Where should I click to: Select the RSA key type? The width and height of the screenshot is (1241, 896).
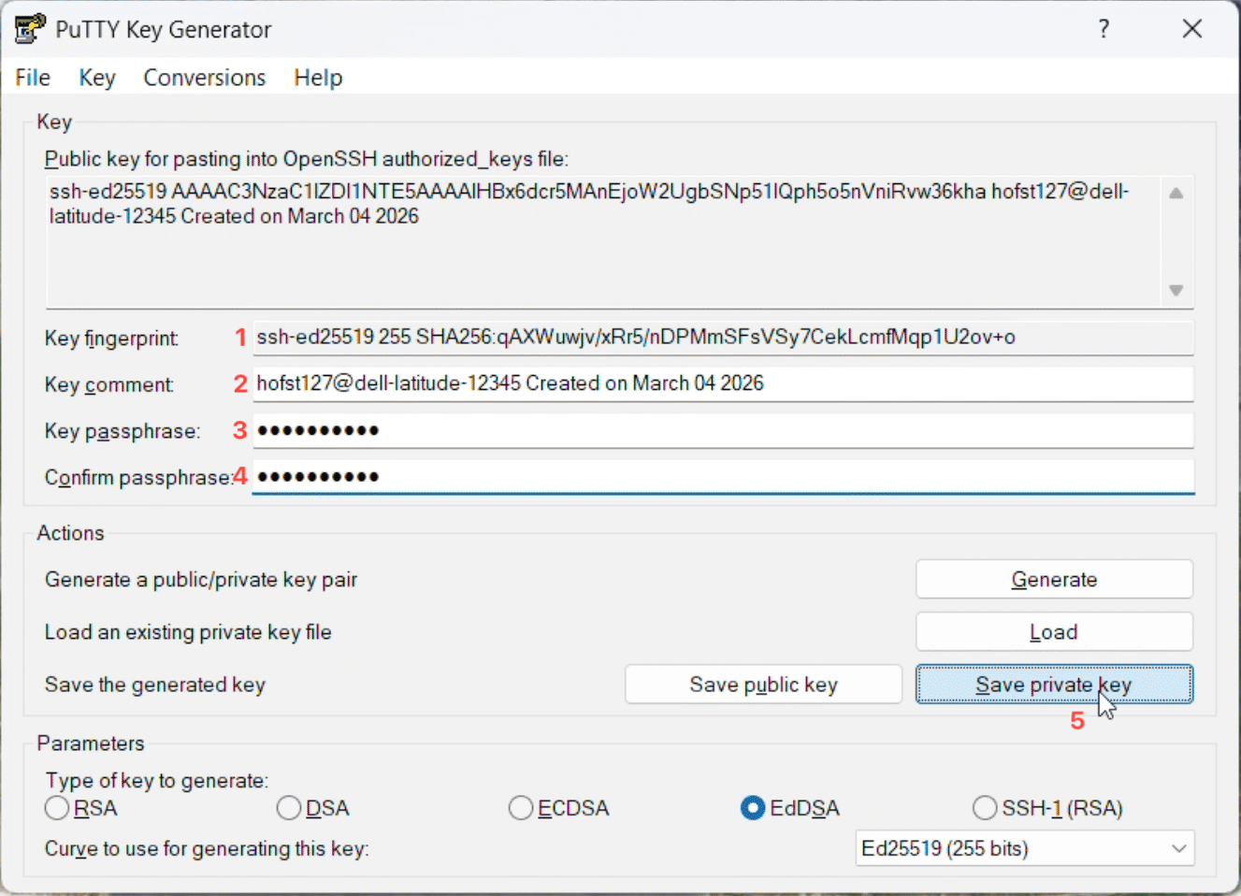(81, 808)
